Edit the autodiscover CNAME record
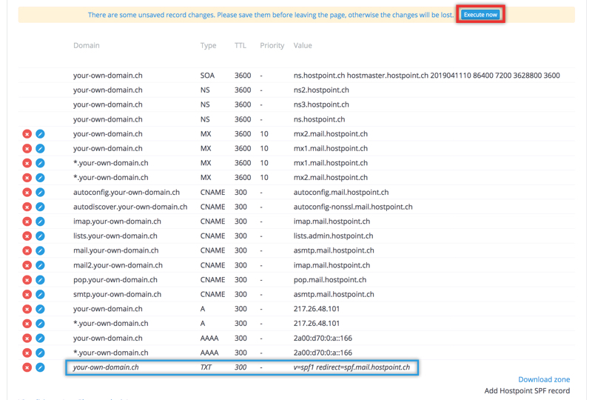The width and height of the screenshot is (592, 400). click(40, 207)
